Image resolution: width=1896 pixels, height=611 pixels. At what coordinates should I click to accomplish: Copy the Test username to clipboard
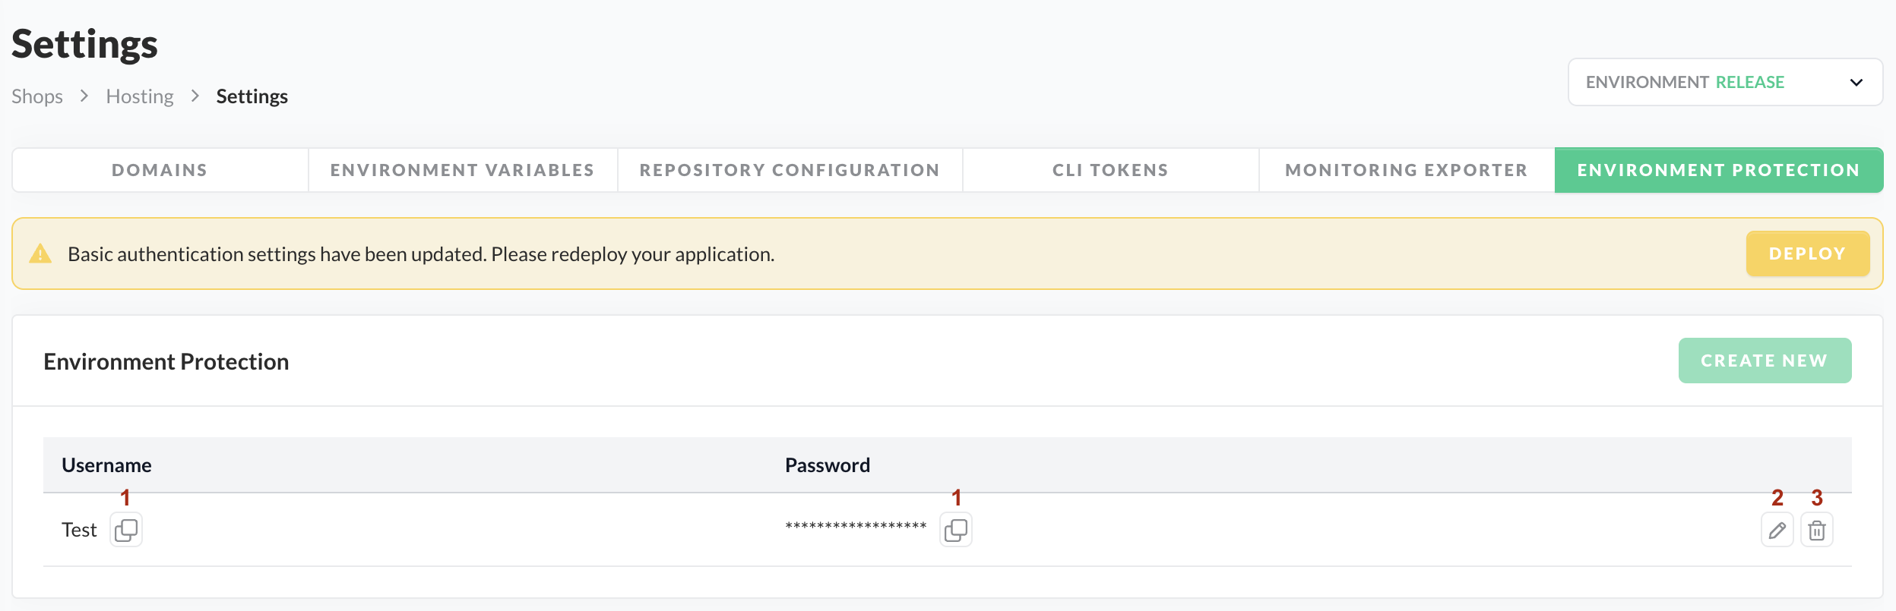[x=126, y=530]
